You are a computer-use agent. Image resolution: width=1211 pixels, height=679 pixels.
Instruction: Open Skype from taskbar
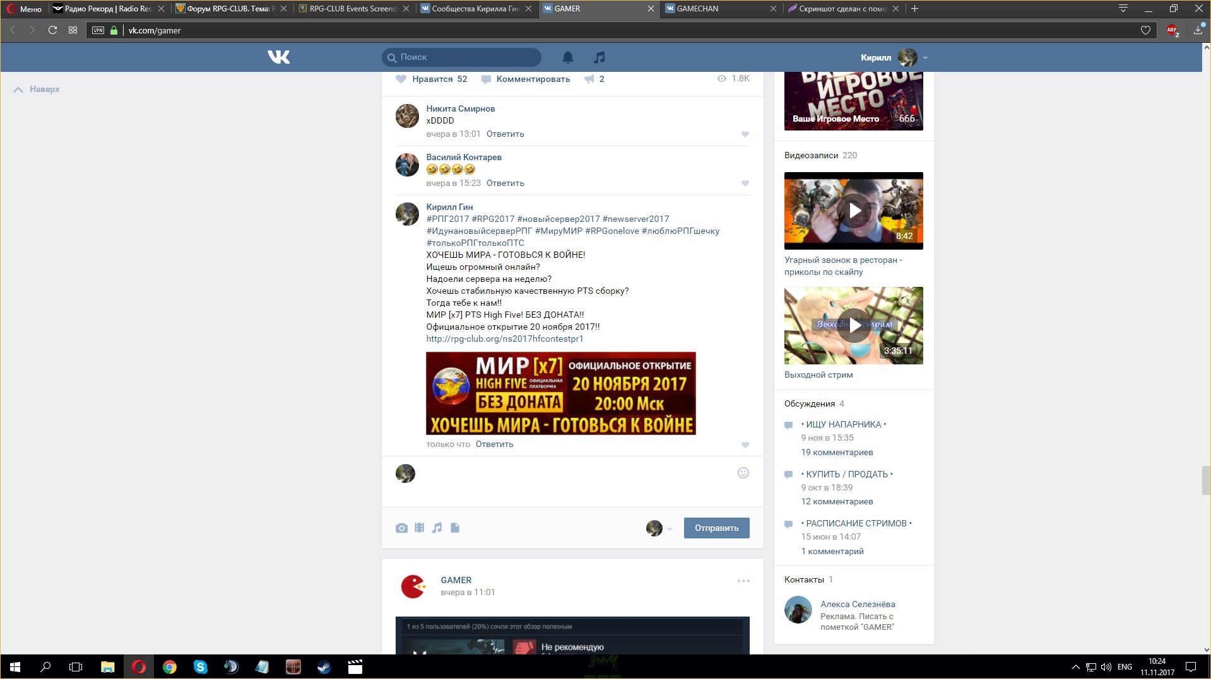(200, 667)
